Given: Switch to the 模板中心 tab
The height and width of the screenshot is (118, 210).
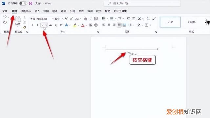Looking at the screenshot, I should (26, 11).
